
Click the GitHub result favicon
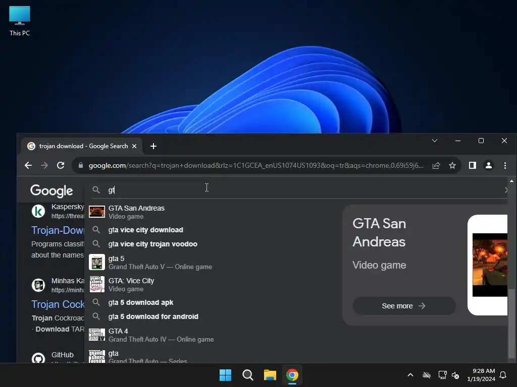point(38,358)
